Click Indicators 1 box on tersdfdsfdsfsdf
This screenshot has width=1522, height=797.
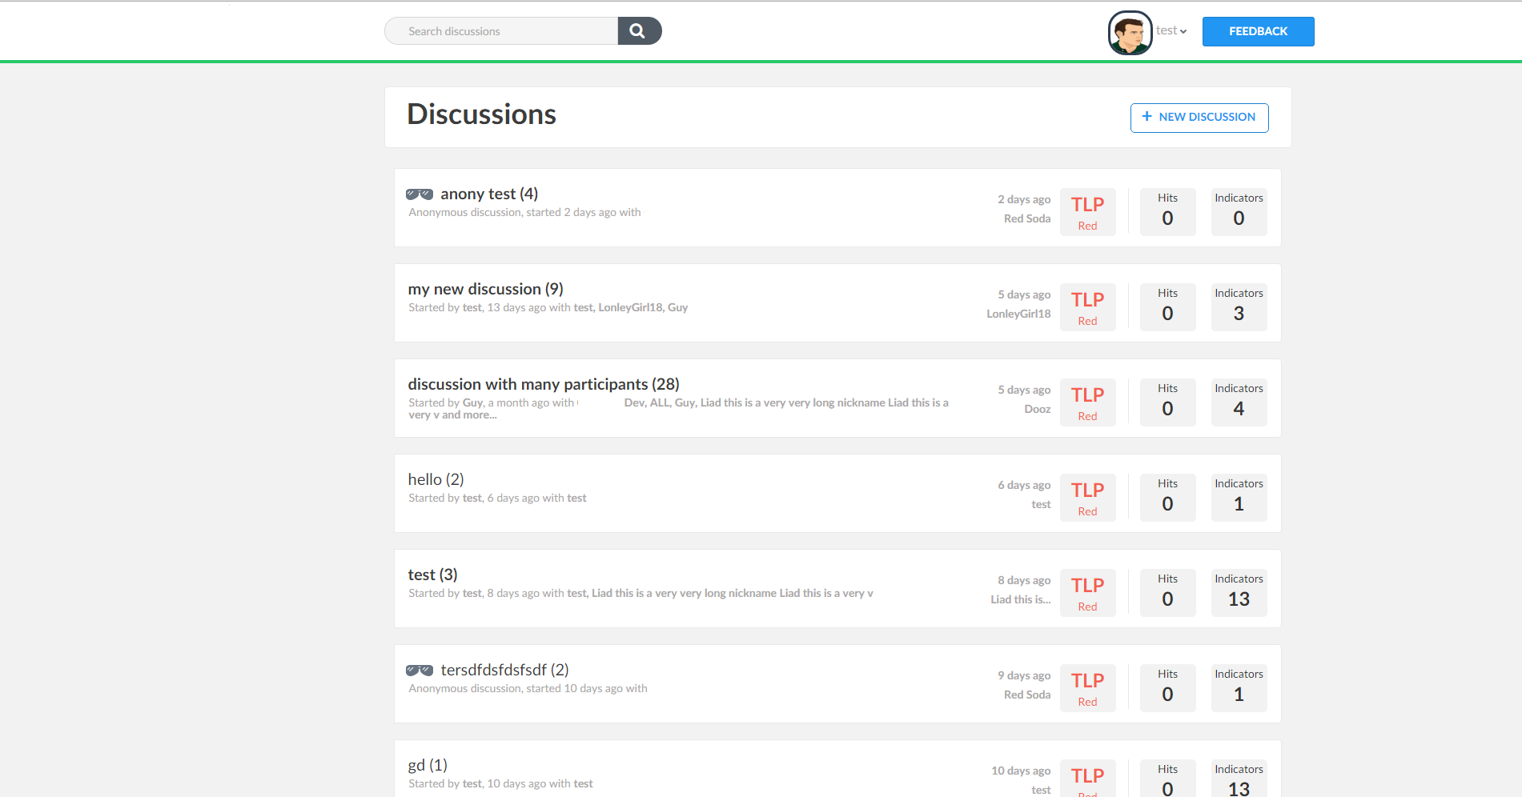coord(1239,688)
